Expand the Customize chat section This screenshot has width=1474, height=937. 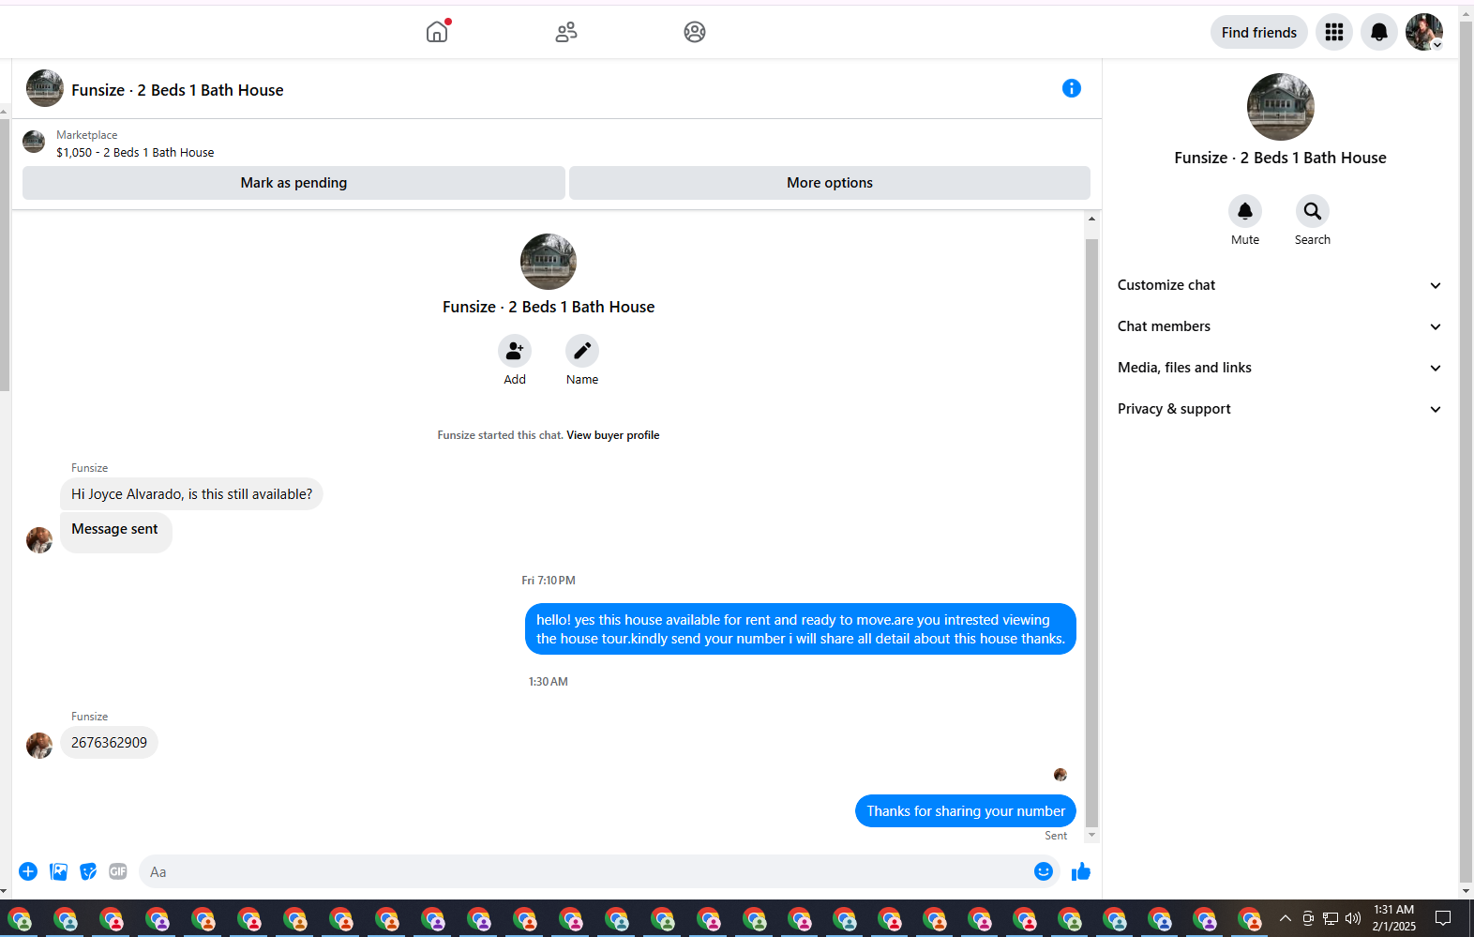pos(1279,285)
